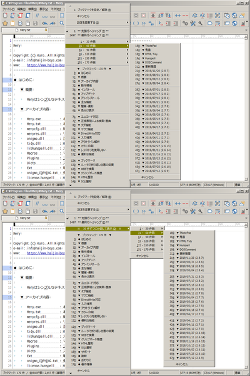Click the parentheses icon in upper window toolbar
Viewport: 250px width, 376px height.
(136, 23)
